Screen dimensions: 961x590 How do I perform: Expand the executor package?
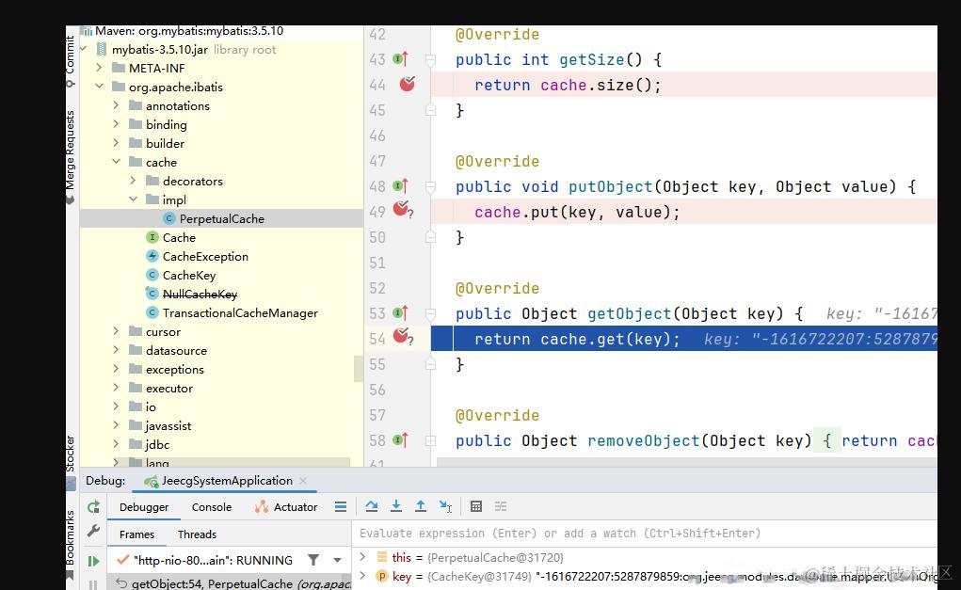(x=117, y=388)
